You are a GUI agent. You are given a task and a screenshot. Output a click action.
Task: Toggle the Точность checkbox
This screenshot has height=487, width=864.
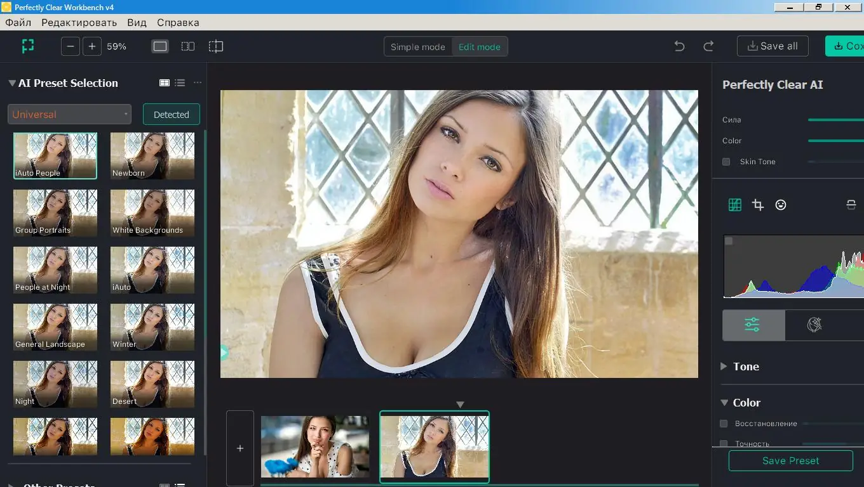tap(726, 442)
